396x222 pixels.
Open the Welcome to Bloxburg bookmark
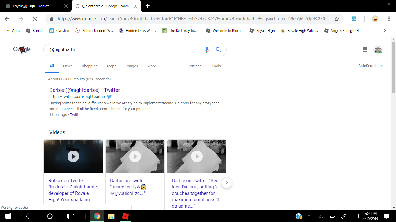point(224,31)
